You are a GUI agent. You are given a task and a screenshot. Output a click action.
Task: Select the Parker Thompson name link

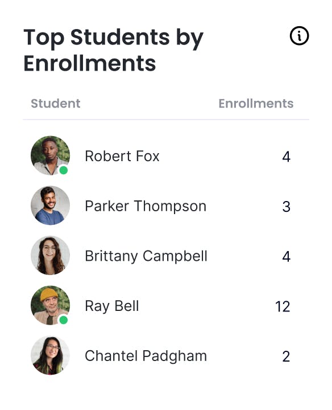tap(146, 206)
